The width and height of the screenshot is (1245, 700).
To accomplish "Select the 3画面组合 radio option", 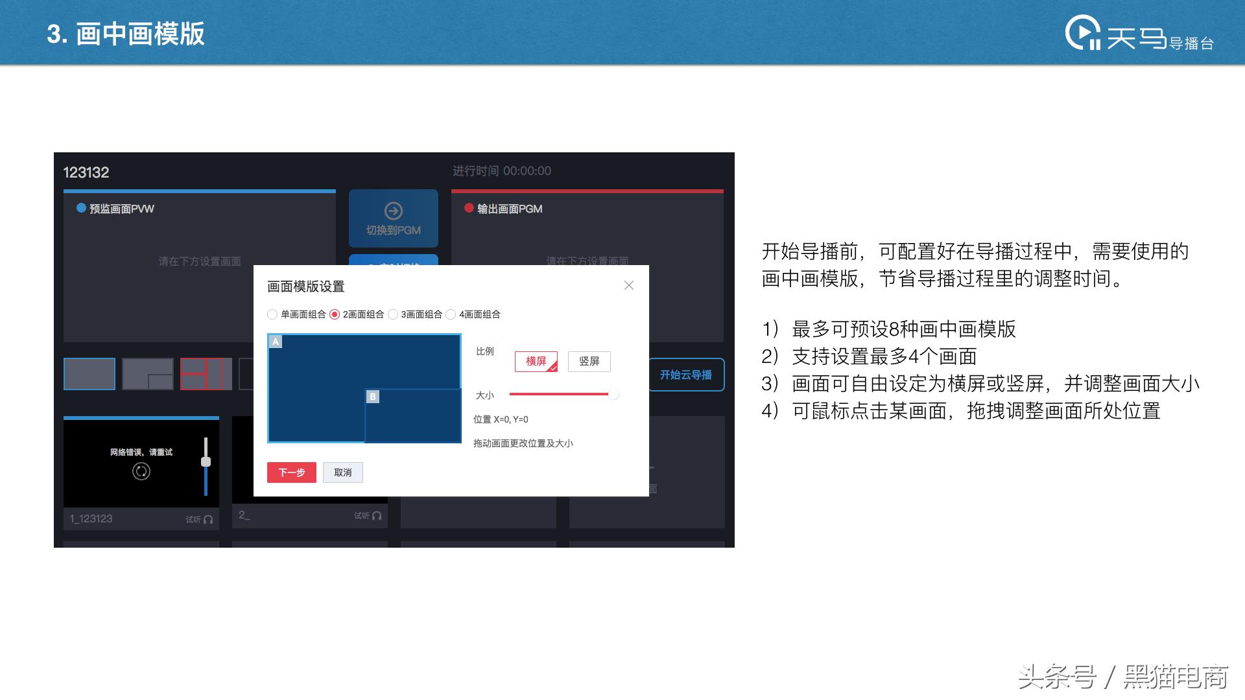I will pyautogui.click(x=393, y=314).
